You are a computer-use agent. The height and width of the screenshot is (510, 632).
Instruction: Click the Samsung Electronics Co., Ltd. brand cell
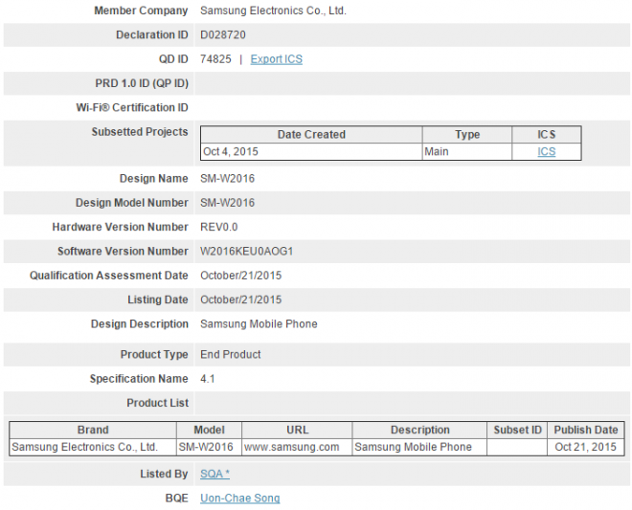(93, 447)
